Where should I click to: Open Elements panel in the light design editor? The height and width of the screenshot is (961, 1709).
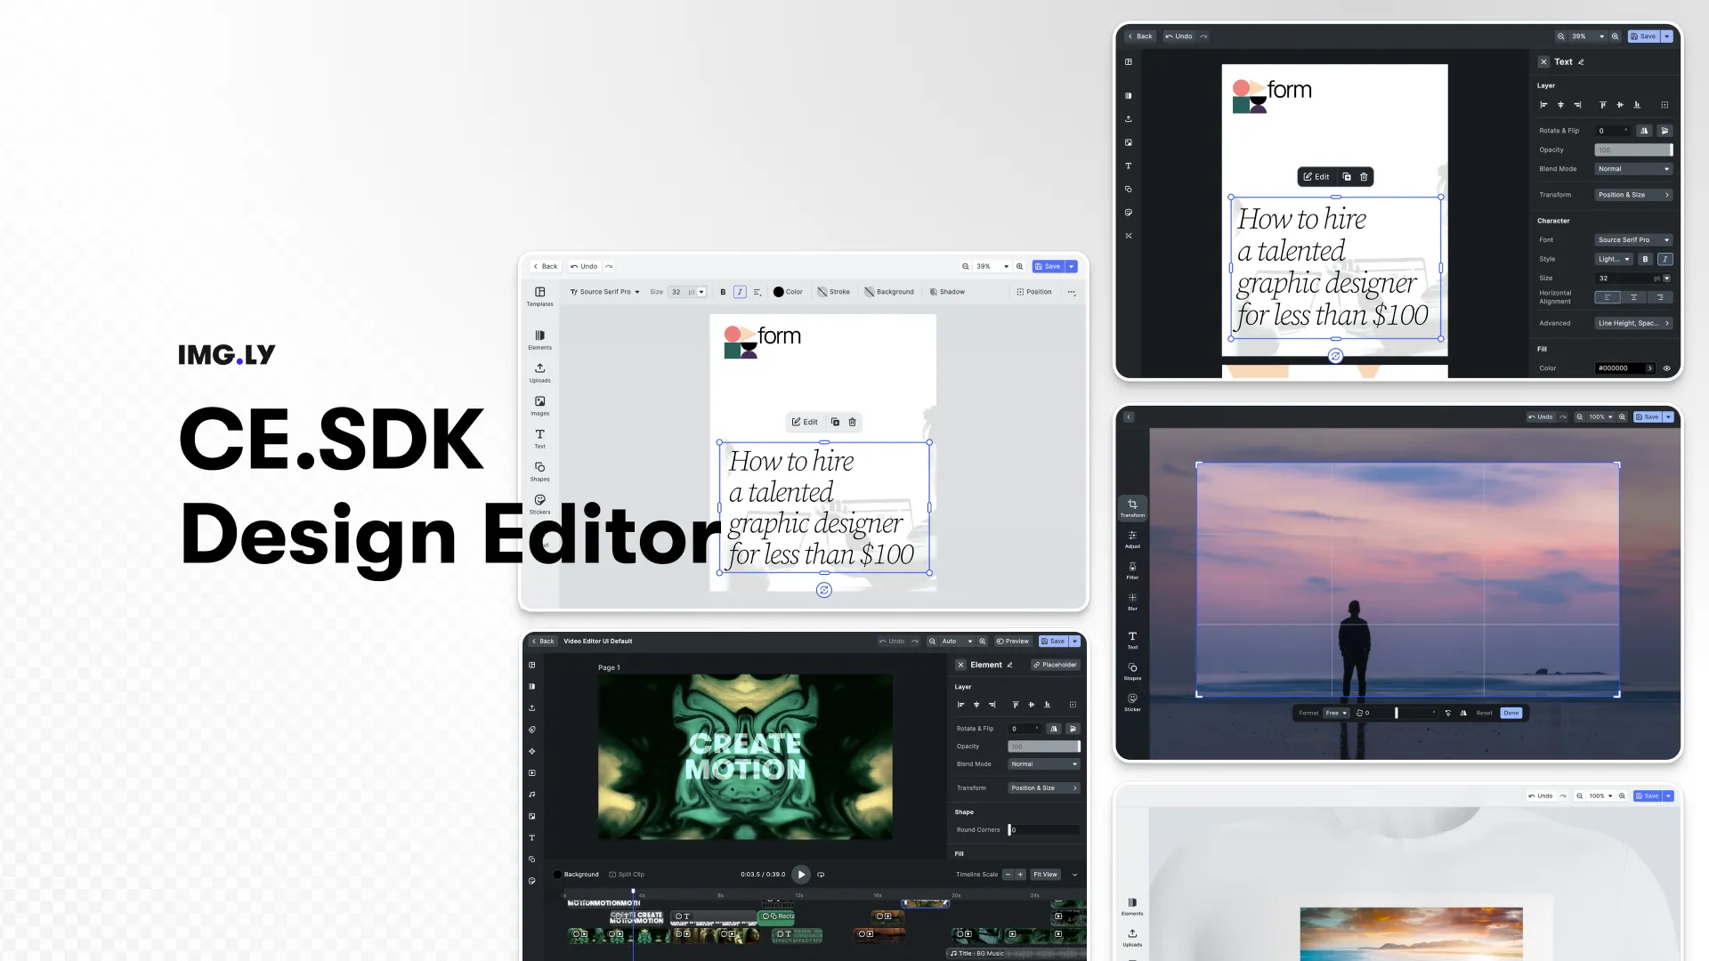click(539, 340)
